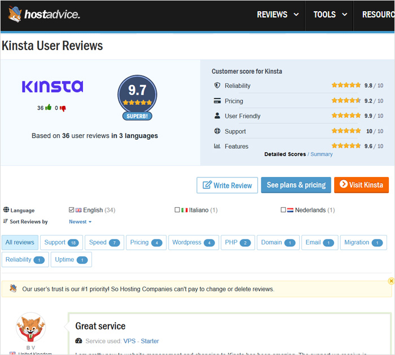Screen dimensions: 395x355
Task: Filter reviews by Uptime tag
Action: [71, 259]
